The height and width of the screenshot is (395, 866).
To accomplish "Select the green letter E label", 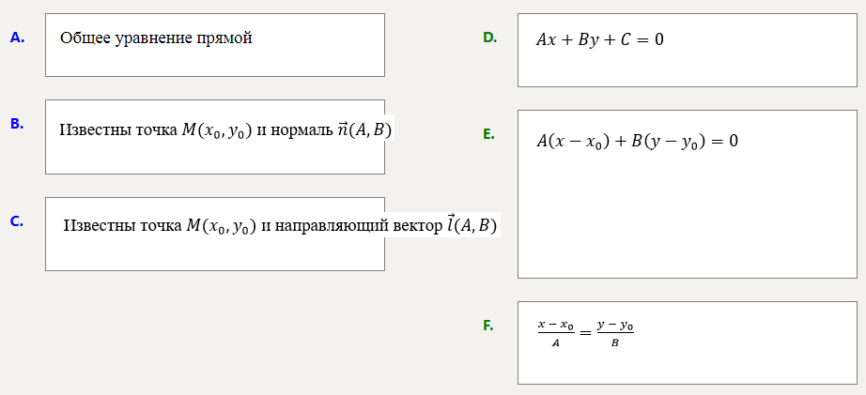I will [x=488, y=134].
